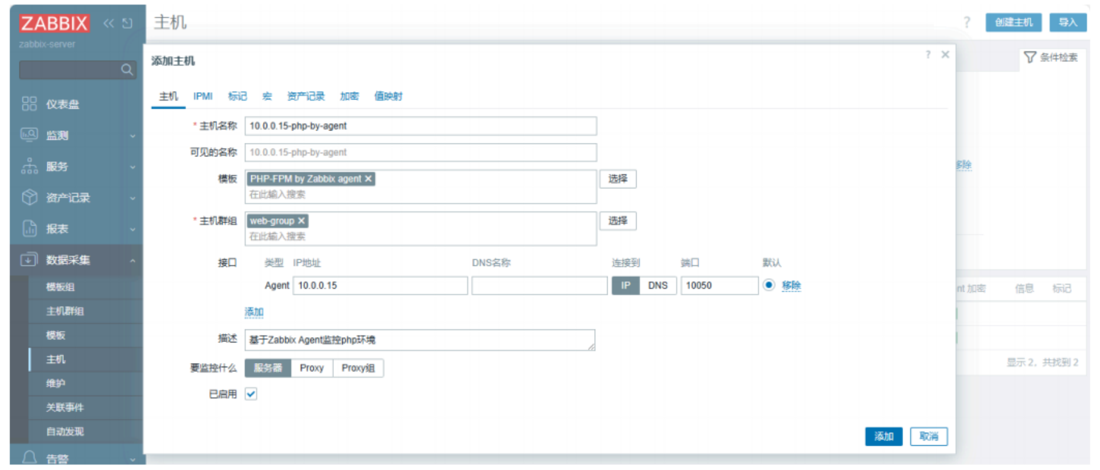Screen dimensions: 1100x470
Task: Click the blue 添加 submit button
Action: (884, 436)
